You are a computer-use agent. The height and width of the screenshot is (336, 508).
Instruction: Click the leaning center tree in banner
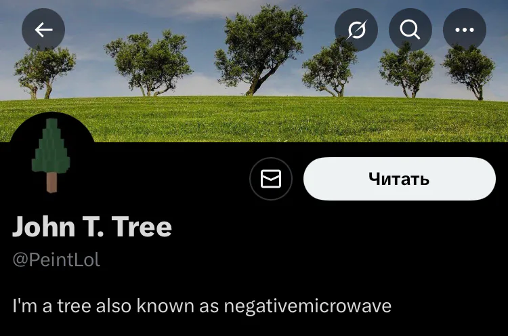pos(260,50)
